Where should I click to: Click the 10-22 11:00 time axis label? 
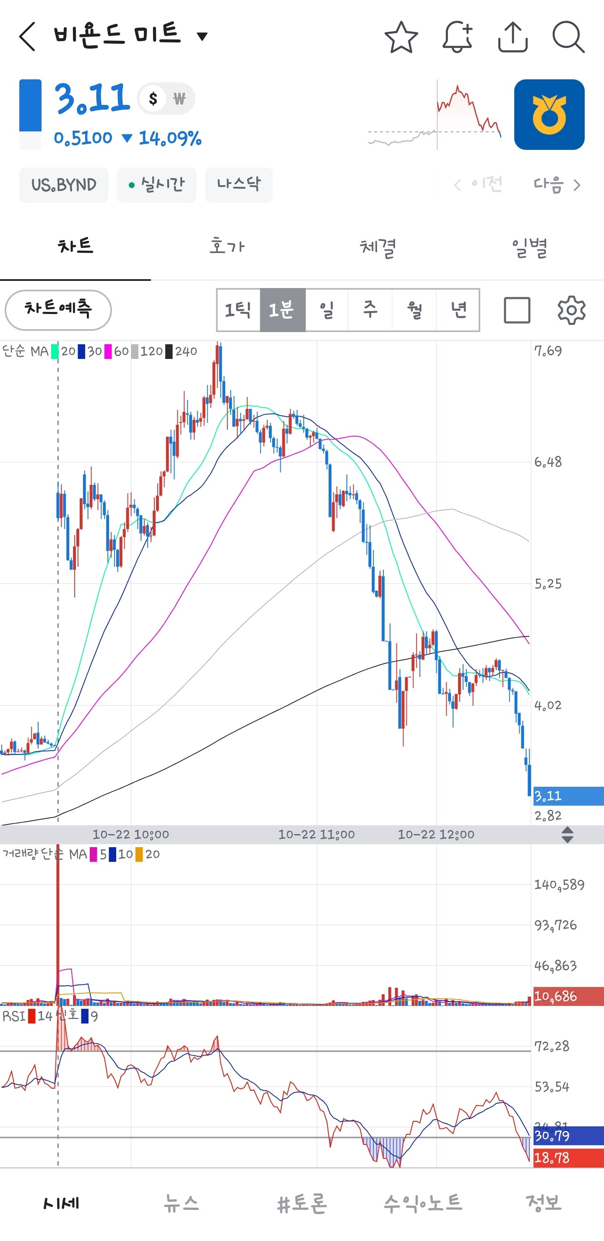pyautogui.click(x=316, y=834)
